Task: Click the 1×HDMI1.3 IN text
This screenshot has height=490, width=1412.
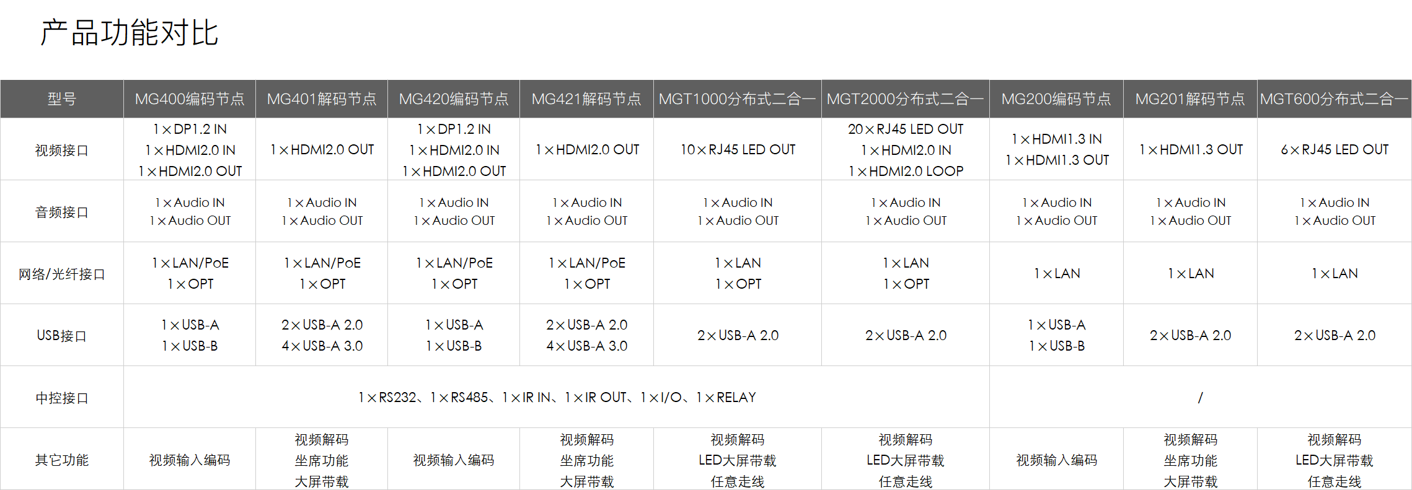Action: 1056,139
